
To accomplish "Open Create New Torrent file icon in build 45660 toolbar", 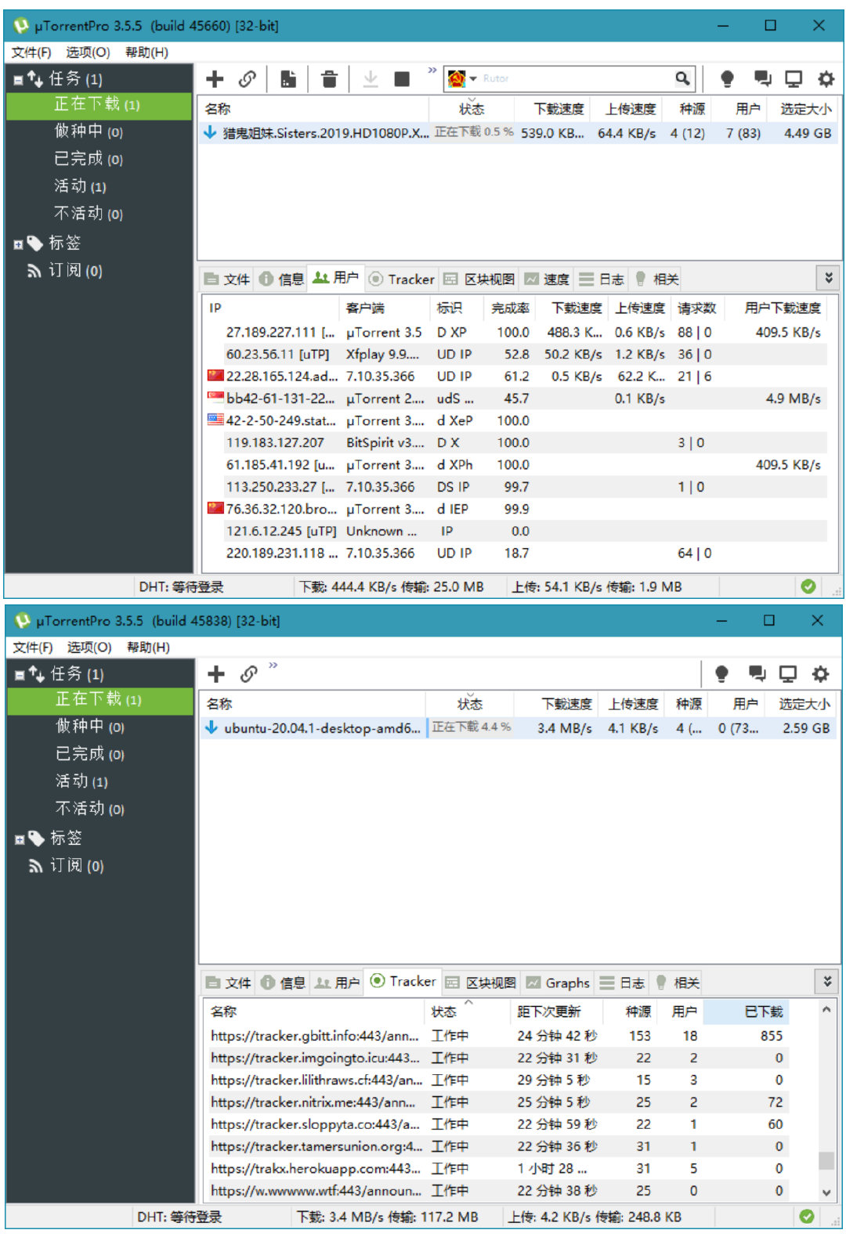I will click(288, 79).
